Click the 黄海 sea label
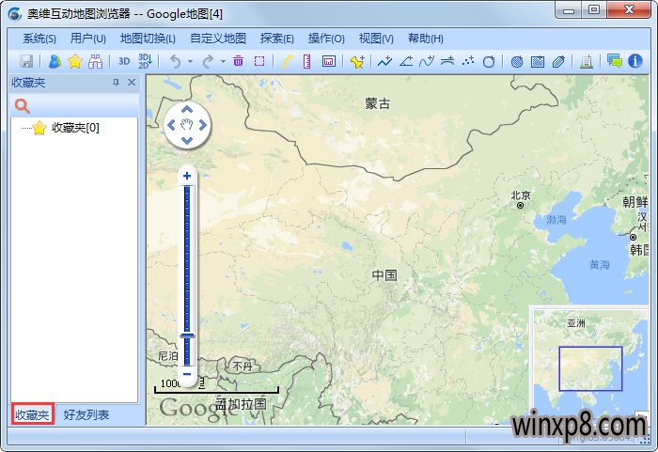Image resolution: width=658 pixels, height=452 pixels. pyautogui.click(x=600, y=264)
